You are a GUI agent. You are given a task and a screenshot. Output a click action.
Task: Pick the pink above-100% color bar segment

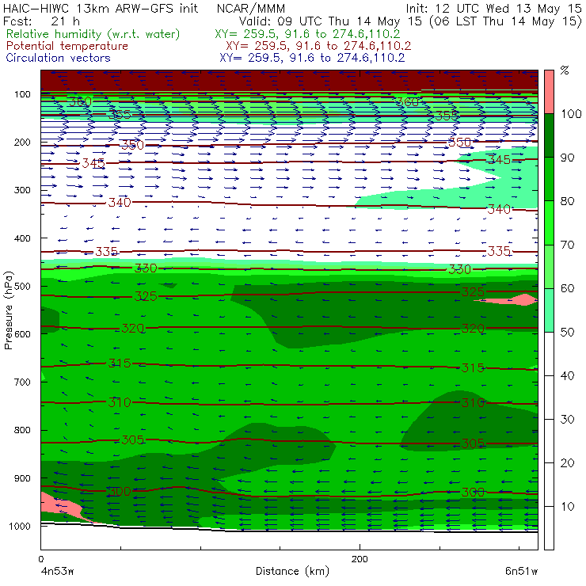[x=549, y=92]
